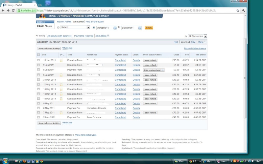Screen dimensions: 263x164
Task: Tick the checkbox for the 8 Jun 2011 payment
Action: [x=38, y=70]
